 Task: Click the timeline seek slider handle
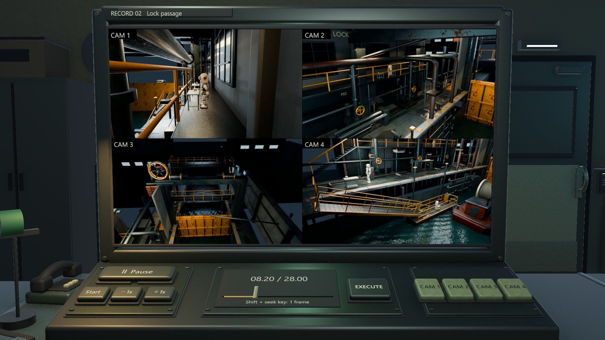tap(256, 292)
